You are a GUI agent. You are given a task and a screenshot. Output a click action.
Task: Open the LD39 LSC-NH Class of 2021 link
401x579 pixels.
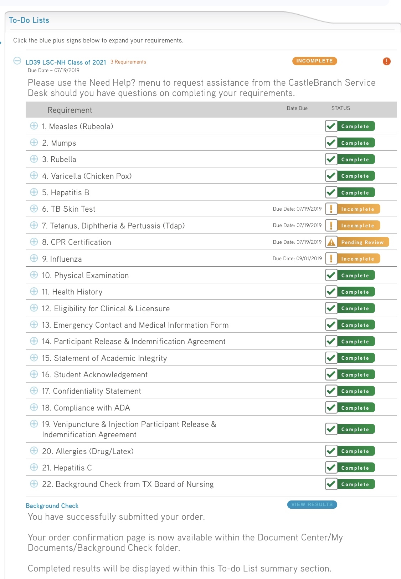coord(66,62)
